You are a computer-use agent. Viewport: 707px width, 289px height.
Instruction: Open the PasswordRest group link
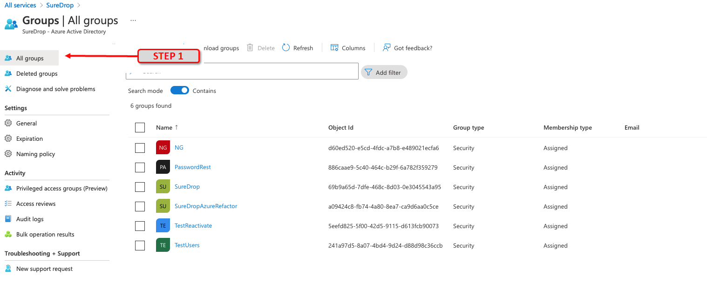[193, 167]
